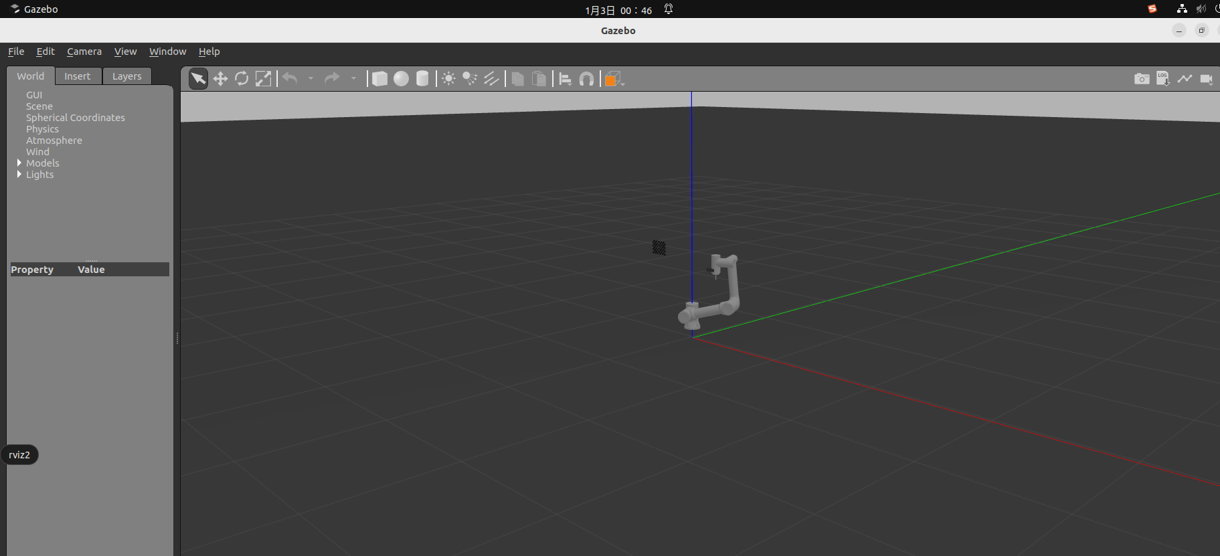The height and width of the screenshot is (556, 1220).
Task: Open the Camera menu
Action: [x=84, y=52]
